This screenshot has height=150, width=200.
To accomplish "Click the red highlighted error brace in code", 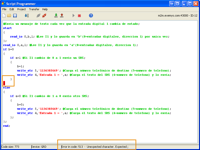I will [x=4, y=83].
